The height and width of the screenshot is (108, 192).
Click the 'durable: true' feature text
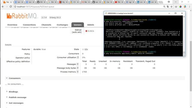pos(40,49)
